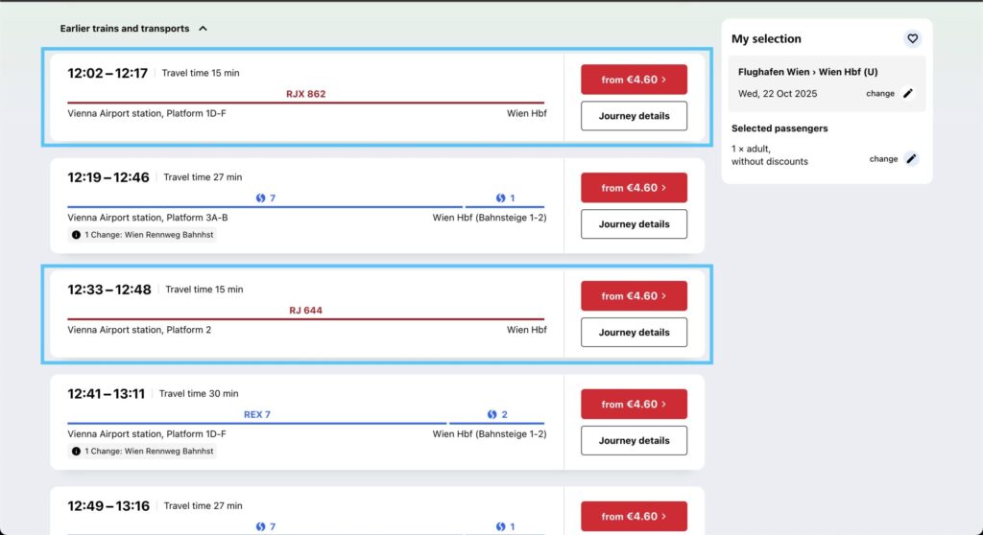This screenshot has width=983, height=535.
Task: Click the heart favorite icon in My selection
Action: click(x=912, y=38)
